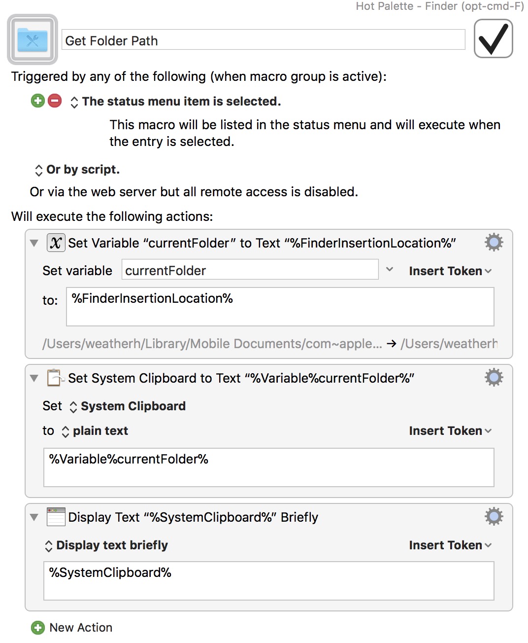
Task: Open the System Clipboard selector popup
Action: click(x=128, y=406)
